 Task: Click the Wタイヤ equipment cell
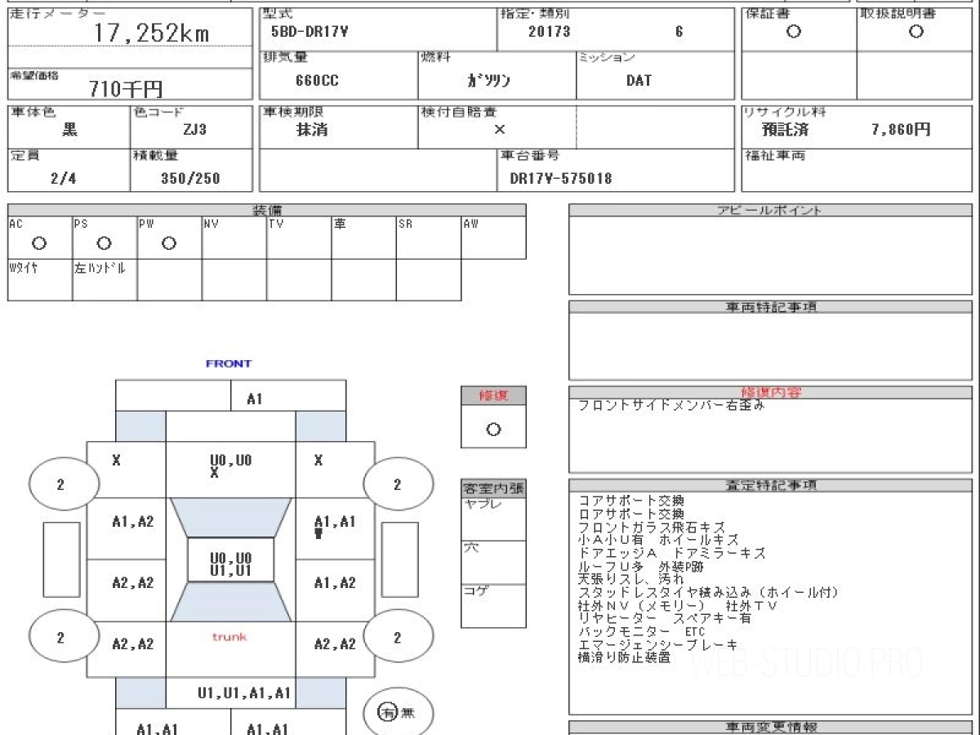(x=40, y=280)
